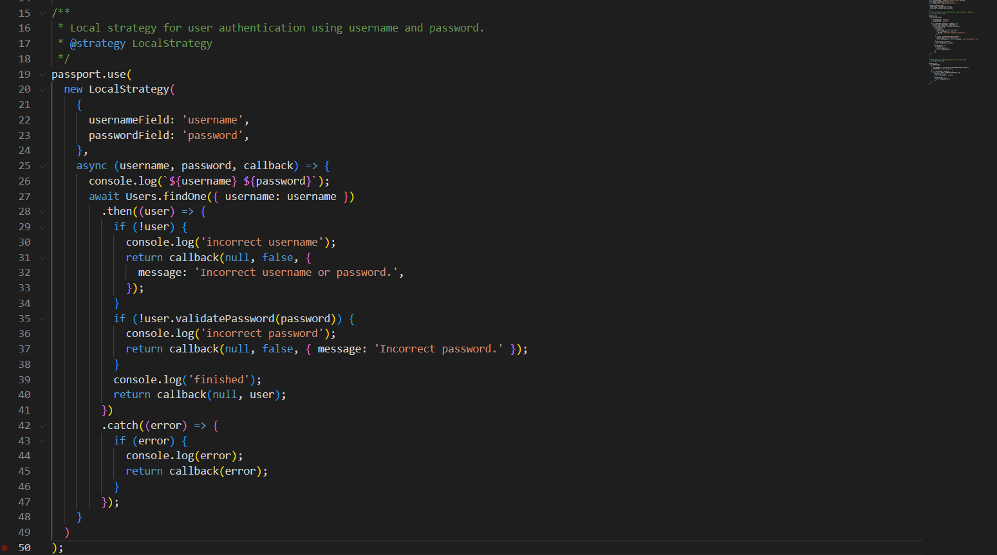
Task: Fold the if (!user) block on line 29
Action: tap(42, 227)
